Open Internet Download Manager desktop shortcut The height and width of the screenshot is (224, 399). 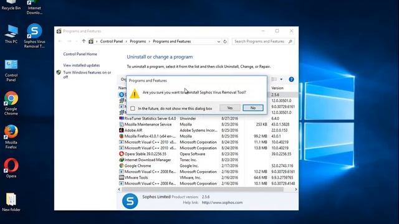point(34,7)
